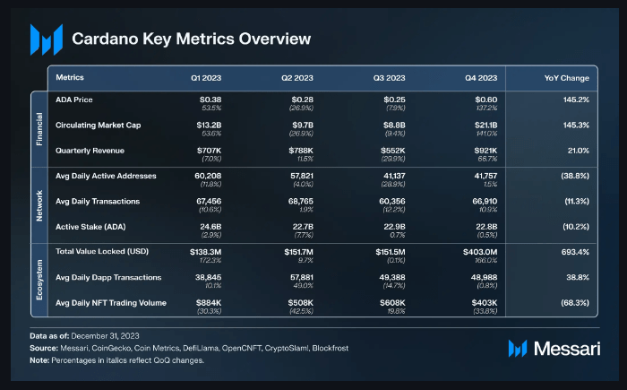Click the Cardano Key Metrics Overview title
Viewport: 627px width, 390px height.
tap(191, 39)
